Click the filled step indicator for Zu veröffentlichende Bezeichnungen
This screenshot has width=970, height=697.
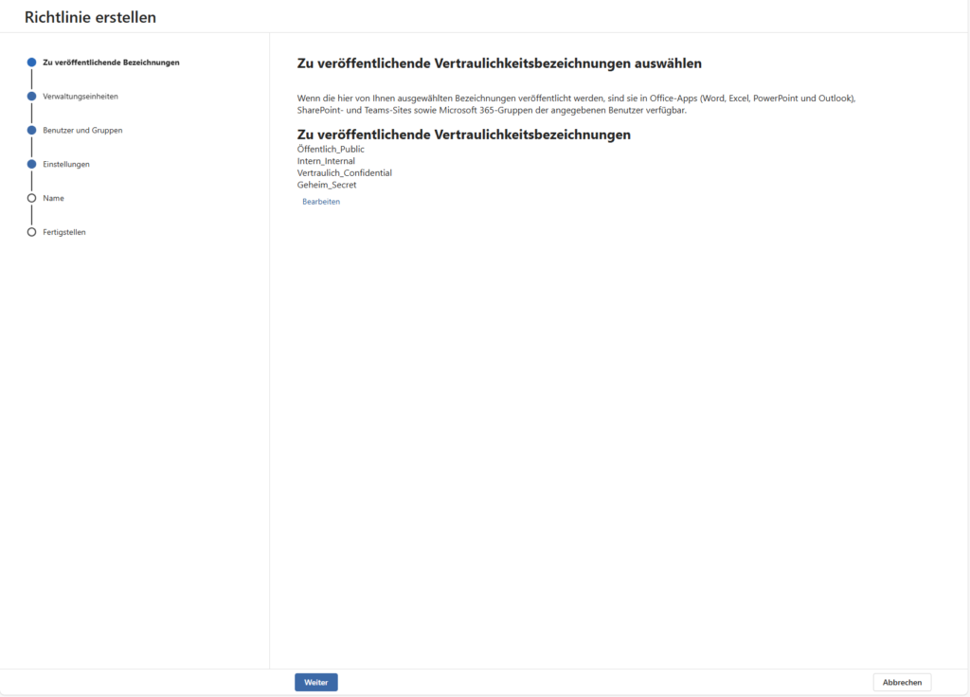pos(32,62)
